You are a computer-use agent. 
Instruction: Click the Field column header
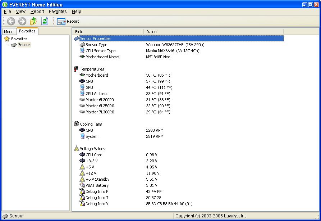click(108, 32)
